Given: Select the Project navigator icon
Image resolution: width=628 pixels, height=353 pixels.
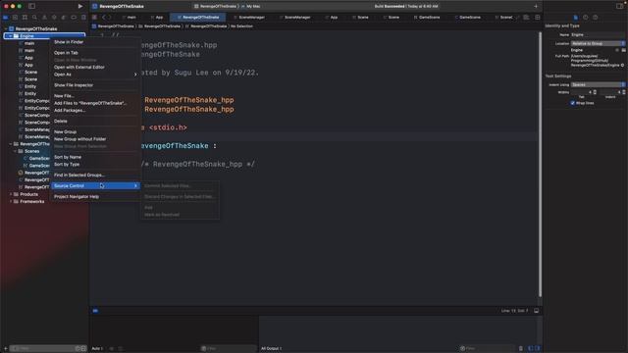Looking at the screenshot, I should click(x=5, y=18).
